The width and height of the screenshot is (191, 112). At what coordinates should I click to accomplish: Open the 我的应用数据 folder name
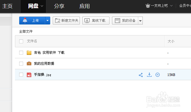(x=44, y=64)
